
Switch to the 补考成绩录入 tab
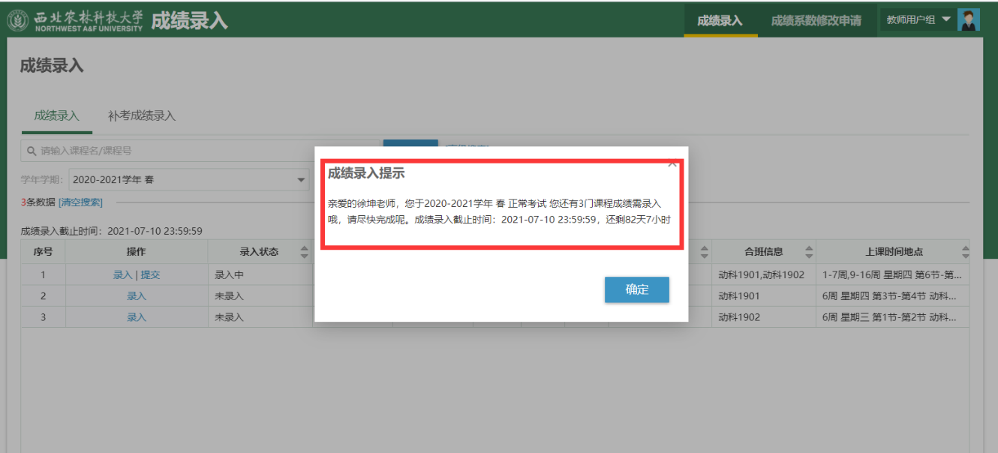[x=141, y=116]
